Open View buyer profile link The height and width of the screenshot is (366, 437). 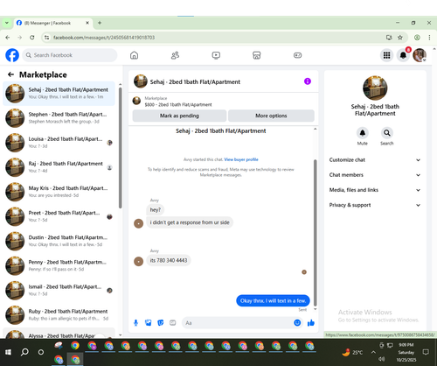click(241, 159)
